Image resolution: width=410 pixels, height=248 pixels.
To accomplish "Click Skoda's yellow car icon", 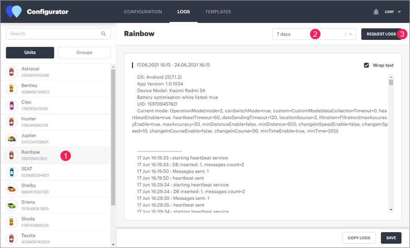I will 11,222.
